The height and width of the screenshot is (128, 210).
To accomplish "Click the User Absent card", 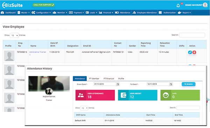I will click(x=138, y=95).
